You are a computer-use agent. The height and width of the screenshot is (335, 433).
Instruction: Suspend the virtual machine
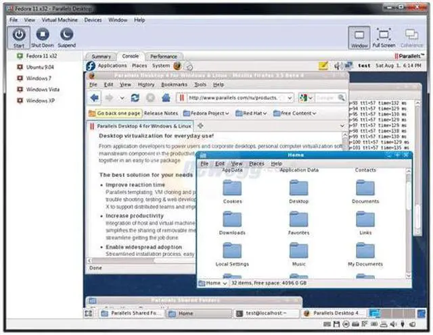coord(67,38)
